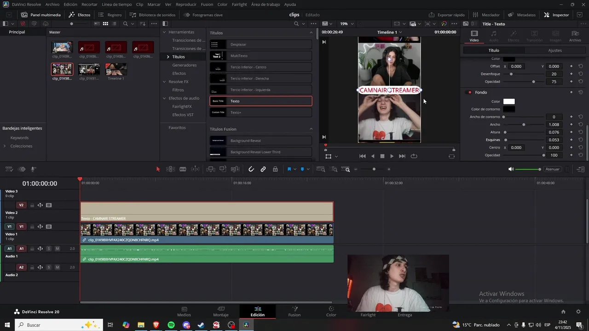Screen dimensions: 589x331
Task: Open the flag color dropdown arrow
Action: tap(295, 169)
